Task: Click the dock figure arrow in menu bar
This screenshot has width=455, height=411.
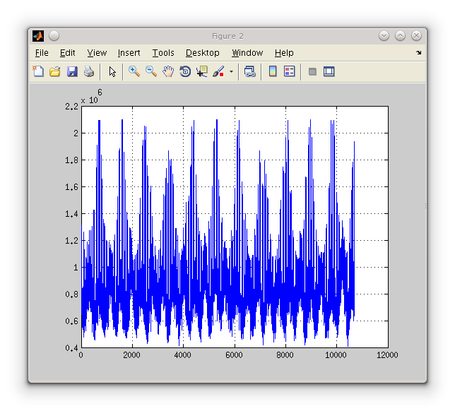Action: [418, 52]
